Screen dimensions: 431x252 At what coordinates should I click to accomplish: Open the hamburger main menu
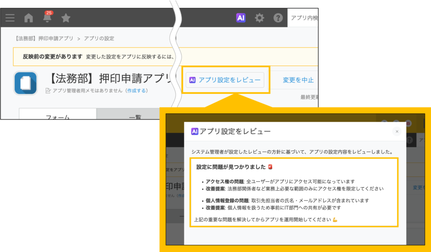click(10, 18)
